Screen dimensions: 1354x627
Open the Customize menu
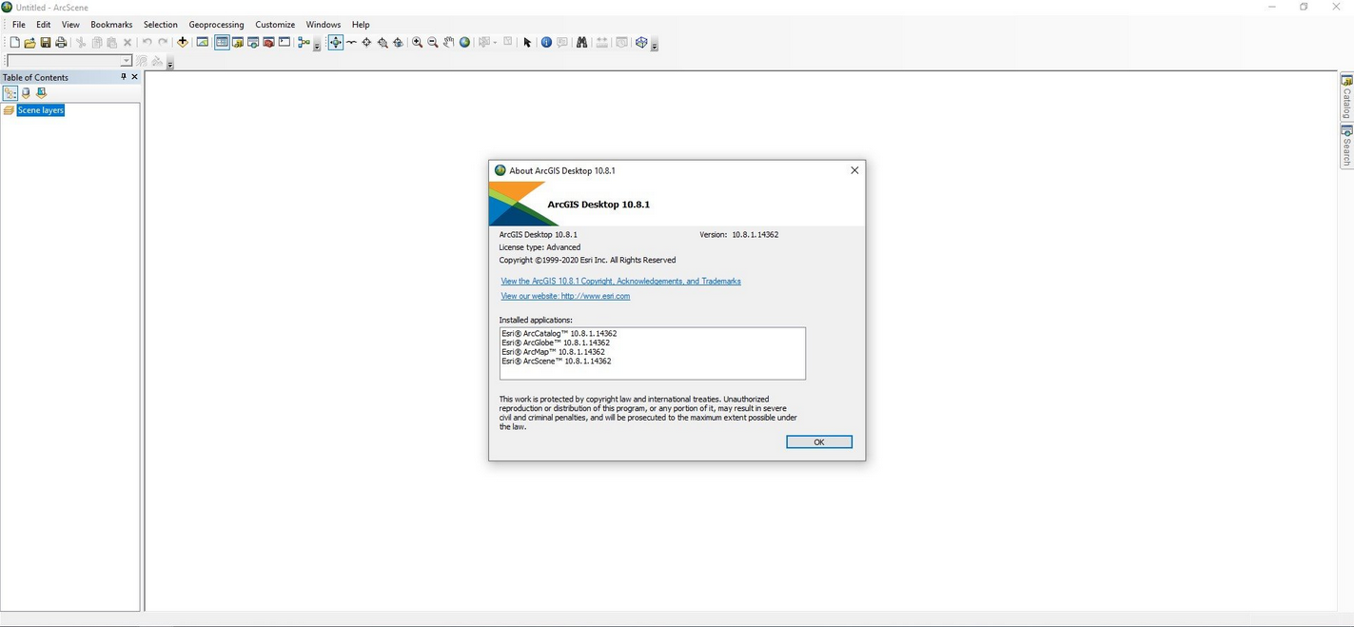275,25
